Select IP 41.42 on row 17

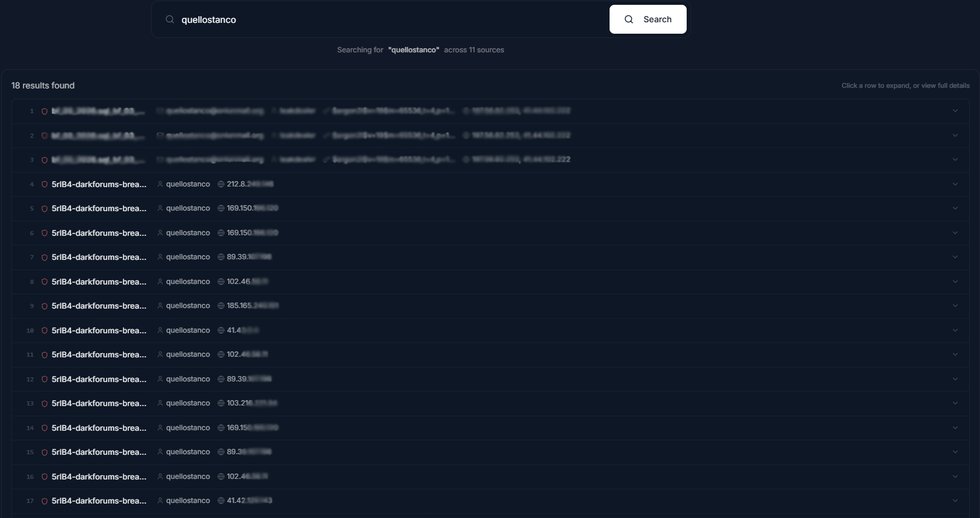[249, 501]
